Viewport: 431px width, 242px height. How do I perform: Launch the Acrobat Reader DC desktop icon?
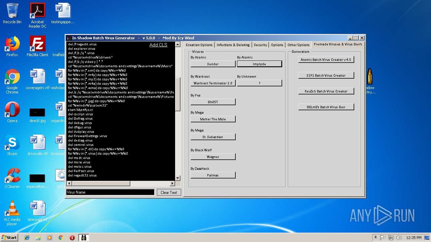coord(37,15)
